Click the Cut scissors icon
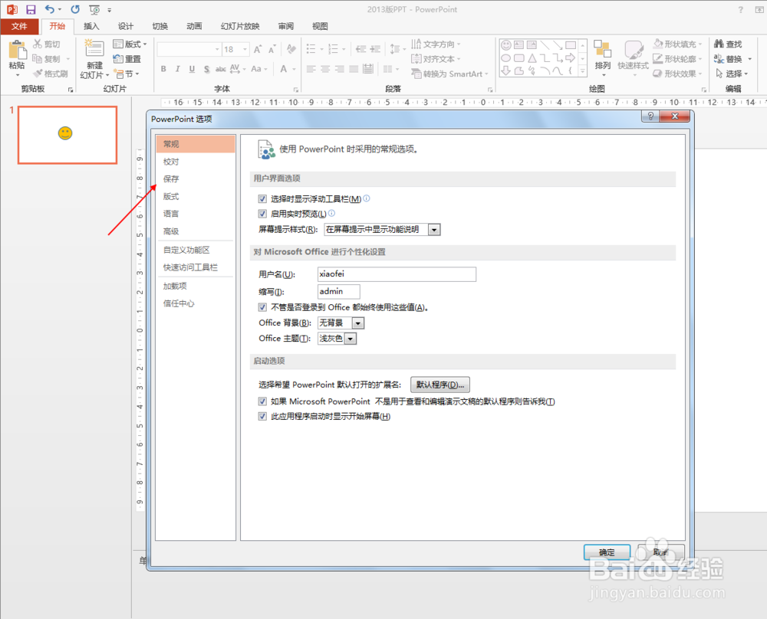 [x=38, y=44]
